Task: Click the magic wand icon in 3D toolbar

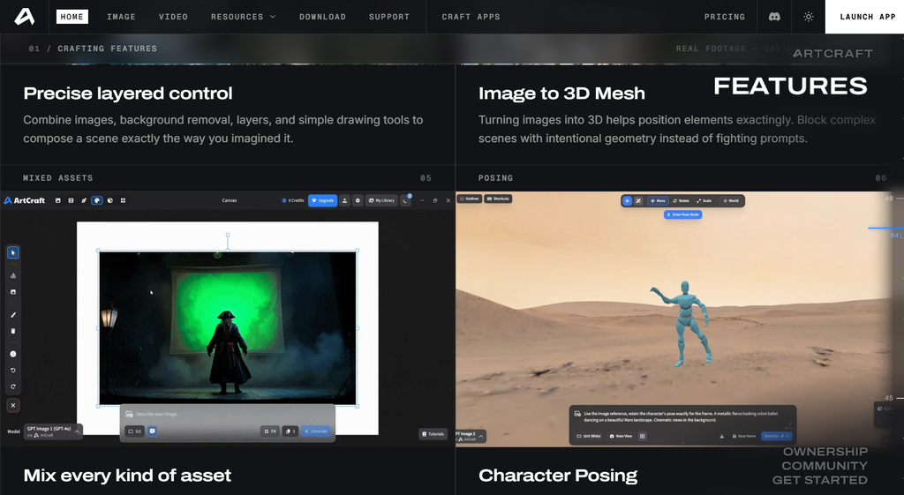Action: point(638,200)
